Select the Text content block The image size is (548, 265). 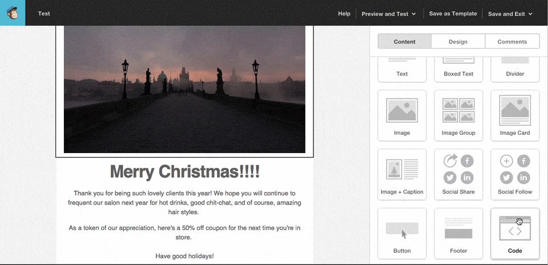tap(402, 67)
